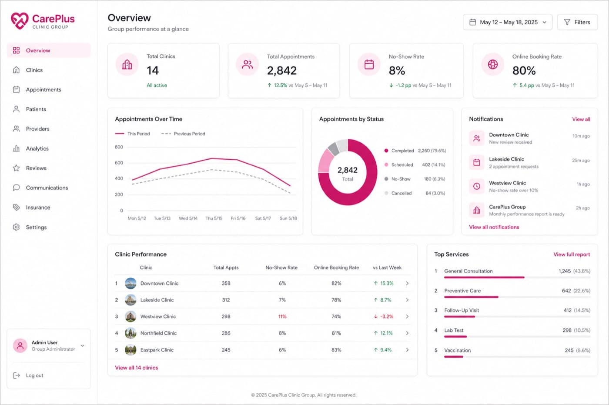Go to the Overview menu item
609x405 pixels.
tap(49, 50)
